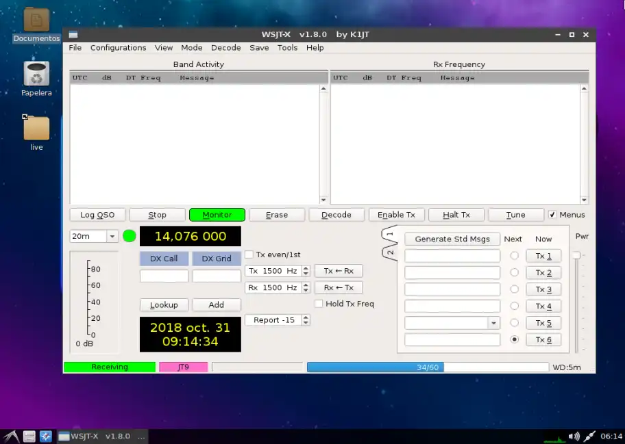Copy Tx frequency with Rx ← Tx button

[x=339, y=287]
